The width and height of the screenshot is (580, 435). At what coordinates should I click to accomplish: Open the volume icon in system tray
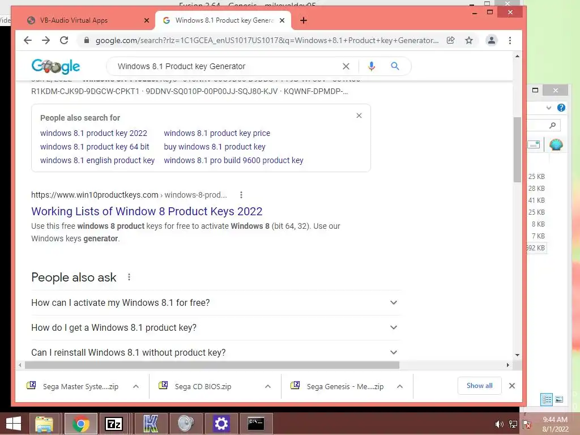coord(500,424)
